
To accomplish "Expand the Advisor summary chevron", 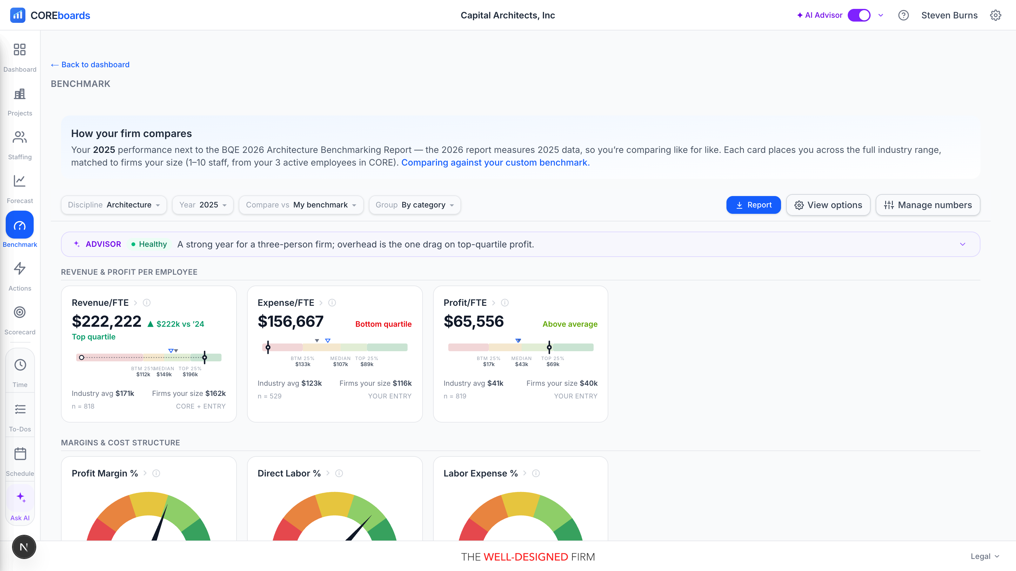I will 963,244.
